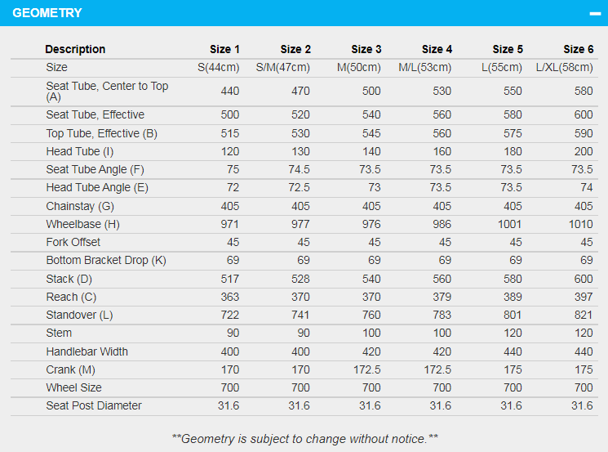Click the Size 3 column header
Image resolution: width=608 pixels, height=452 pixels.
[x=366, y=49]
